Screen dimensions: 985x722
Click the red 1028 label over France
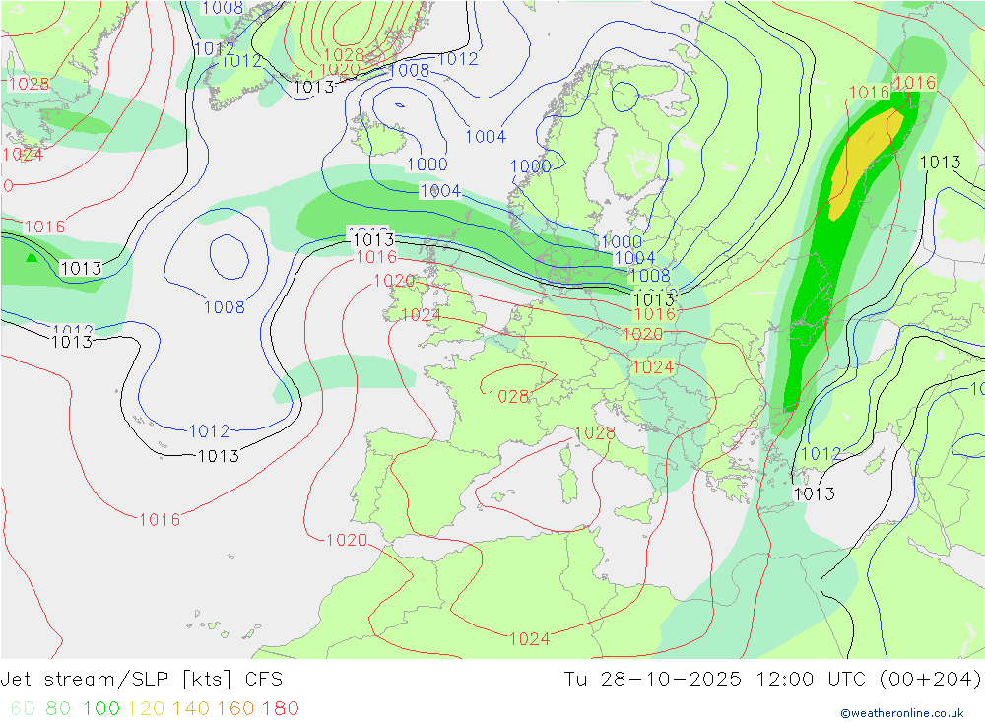click(508, 397)
